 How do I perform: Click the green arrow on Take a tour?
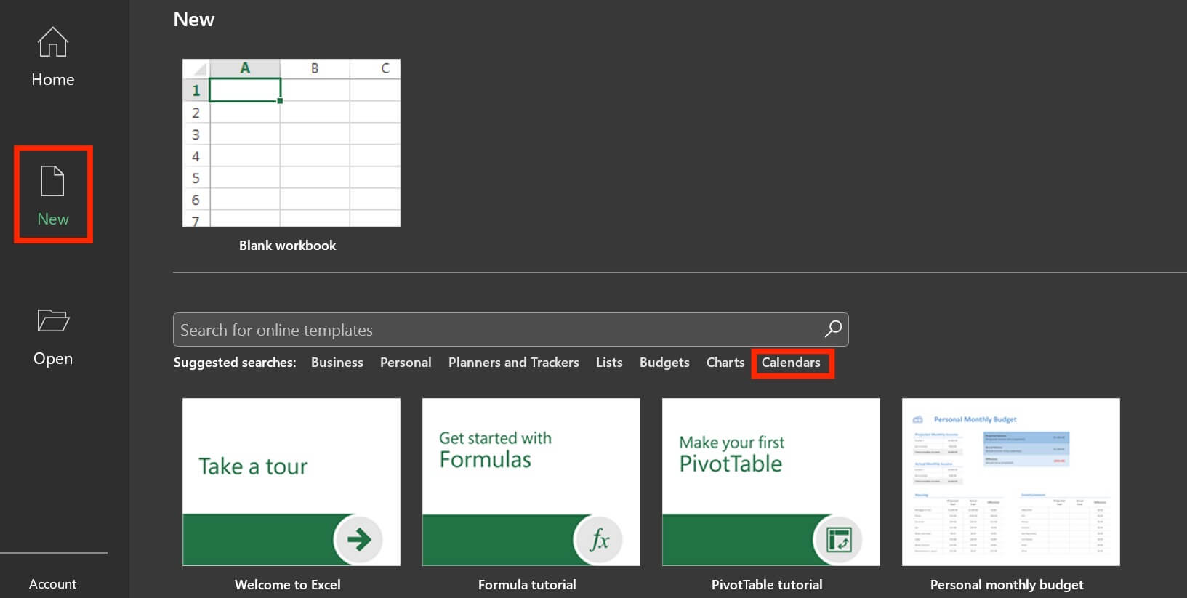pos(358,539)
